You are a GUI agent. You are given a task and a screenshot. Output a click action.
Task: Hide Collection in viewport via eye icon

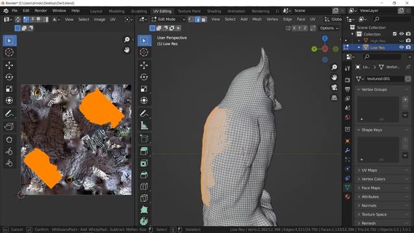coord(402,34)
